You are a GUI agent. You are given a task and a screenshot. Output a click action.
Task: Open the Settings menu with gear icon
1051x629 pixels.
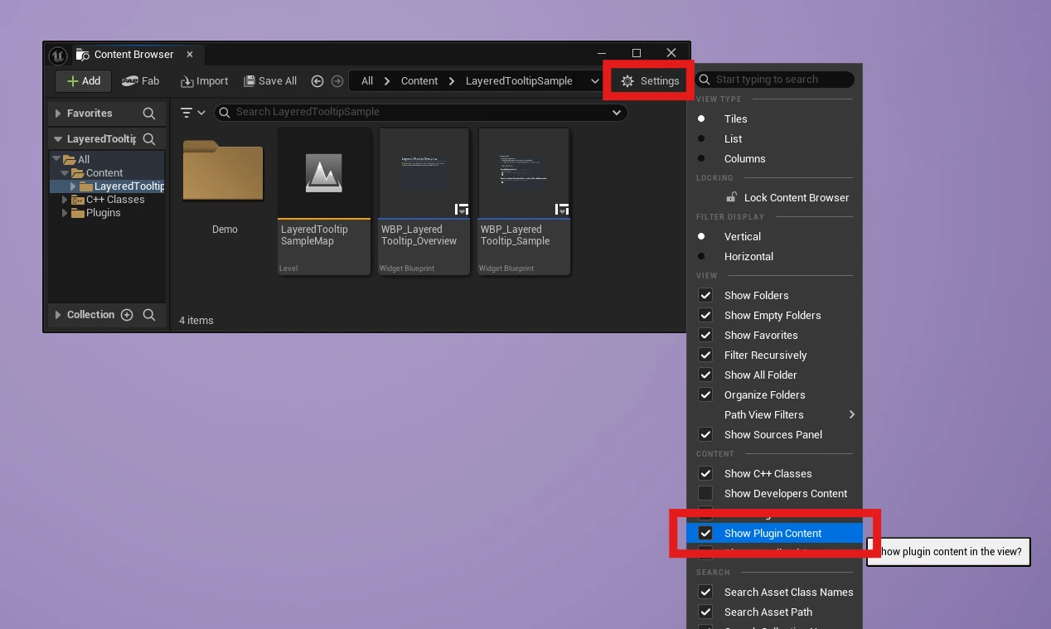[x=650, y=81]
